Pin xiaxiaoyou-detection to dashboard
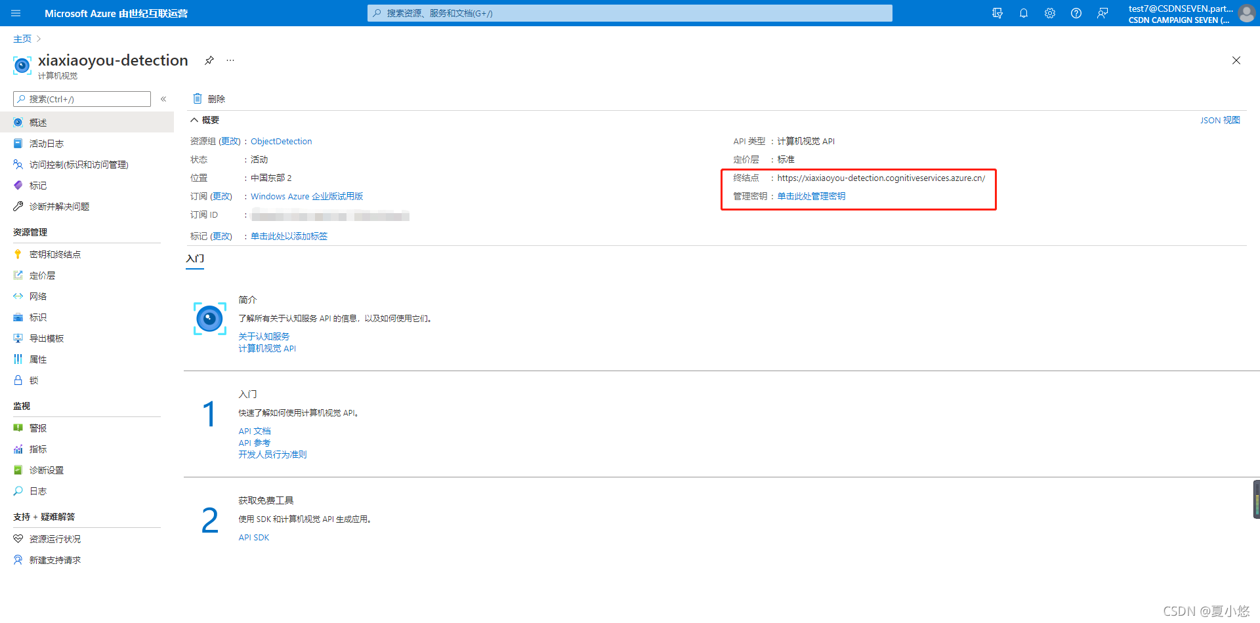The image size is (1260, 623). point(209,60)
